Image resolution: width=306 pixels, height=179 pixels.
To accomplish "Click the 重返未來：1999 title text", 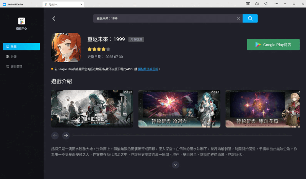I will click(106, 39).
